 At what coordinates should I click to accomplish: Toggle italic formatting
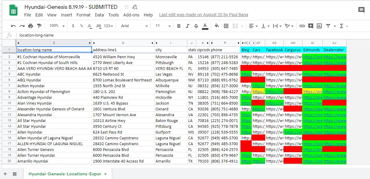pos(188,26)
